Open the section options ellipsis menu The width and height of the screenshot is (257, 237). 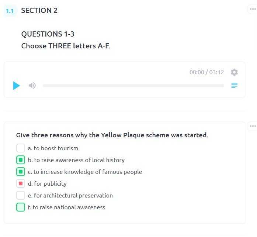[253, 10]
